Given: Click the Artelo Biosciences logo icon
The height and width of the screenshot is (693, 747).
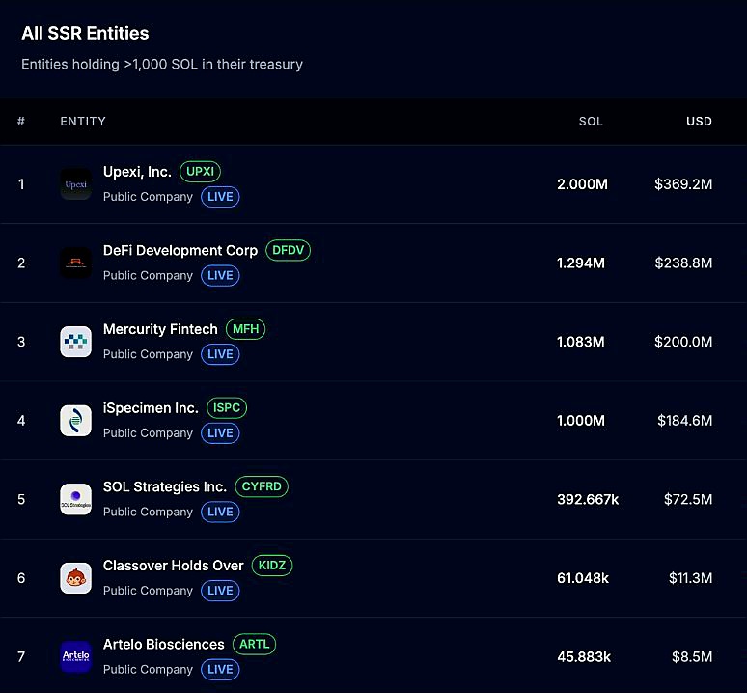Looking at the screenshot, I should (x=75, y=656).
